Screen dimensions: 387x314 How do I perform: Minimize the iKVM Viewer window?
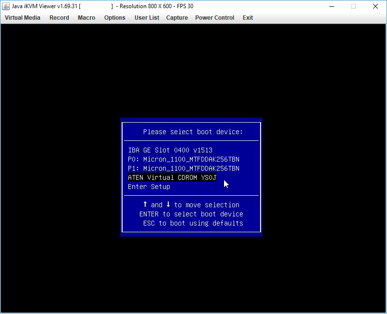pos(332,6)
